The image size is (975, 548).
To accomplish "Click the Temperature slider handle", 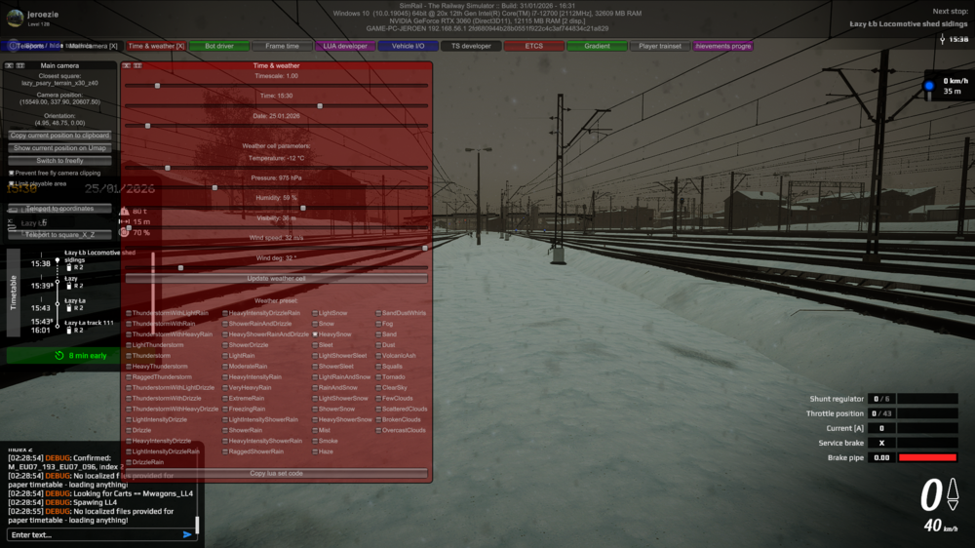I will point(168,168).
